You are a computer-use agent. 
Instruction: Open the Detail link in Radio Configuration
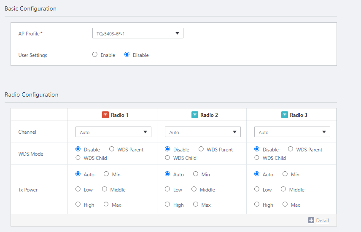(322, 220)
